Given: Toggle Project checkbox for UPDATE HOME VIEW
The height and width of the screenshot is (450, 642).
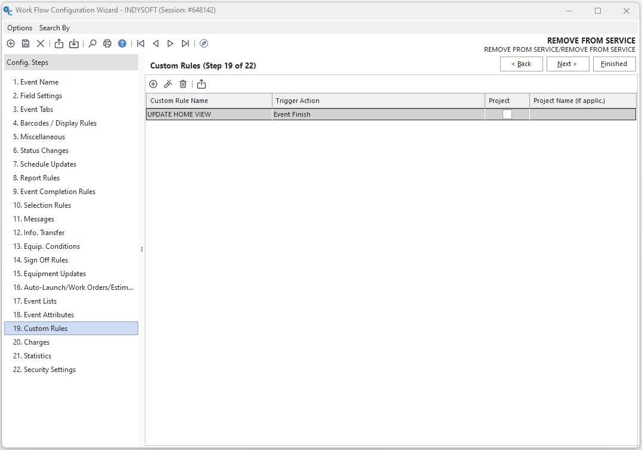Looking at the screenshot, I should [x=507, y=114].
